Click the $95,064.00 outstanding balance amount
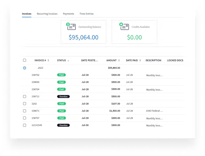 coord(83,37)
